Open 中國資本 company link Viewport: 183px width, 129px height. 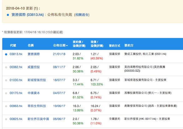tap(33, 93)
